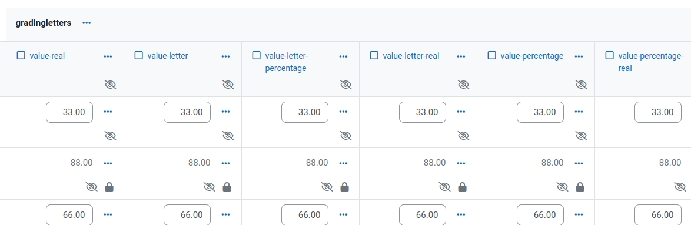Open actions menu for value-percentage 33.00 cell
Screen dimensions: 691x225
point(579,112)
